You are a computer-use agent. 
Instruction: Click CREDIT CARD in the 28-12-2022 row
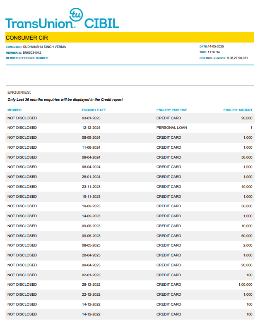169,285
